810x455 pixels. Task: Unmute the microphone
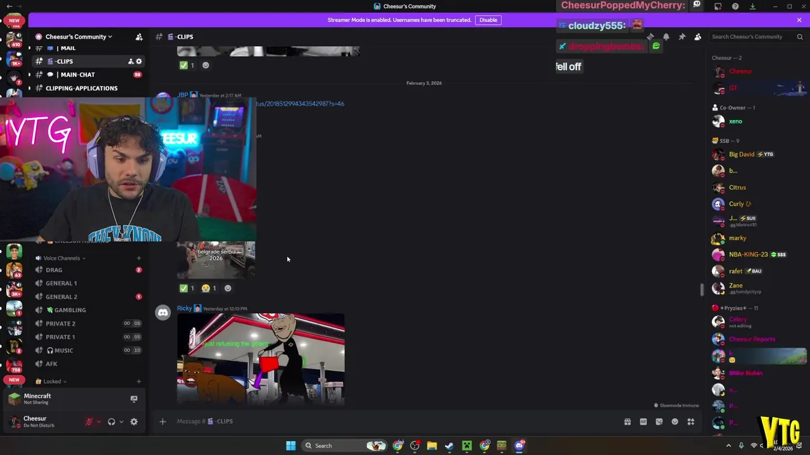[x=89, y=422]
